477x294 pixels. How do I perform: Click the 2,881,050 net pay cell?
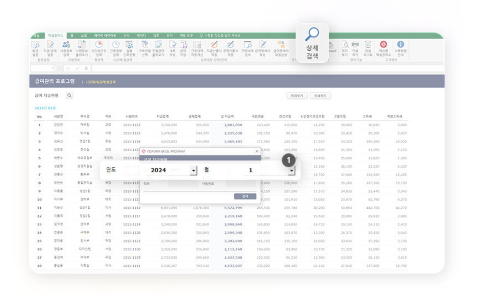tap(233, 125)
